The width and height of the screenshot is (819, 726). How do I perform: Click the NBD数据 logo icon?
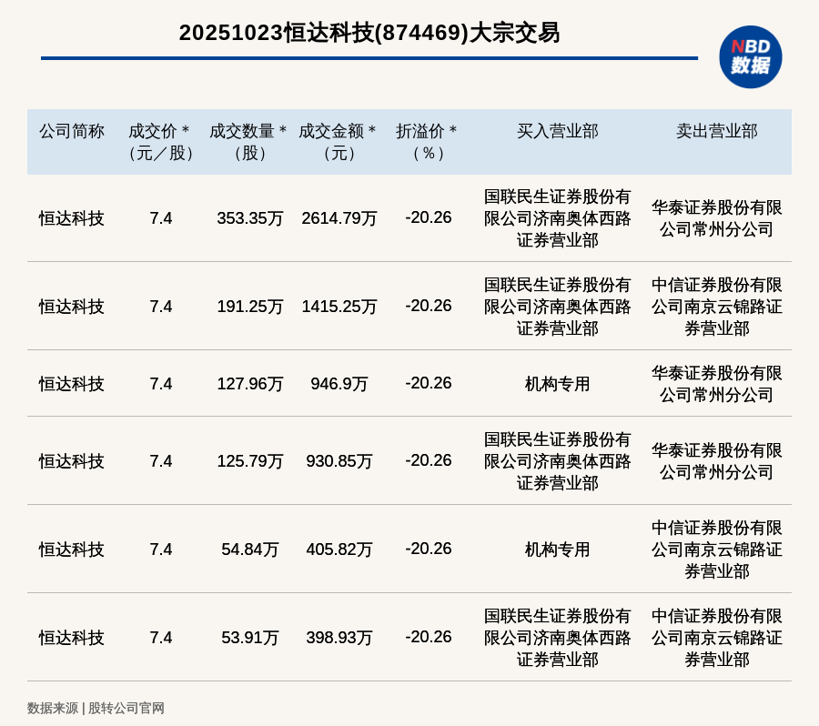[750, 56]
